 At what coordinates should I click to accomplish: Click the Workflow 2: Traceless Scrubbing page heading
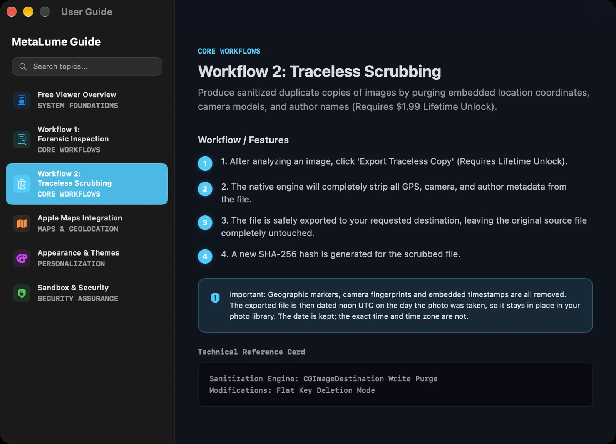pos(320,71)
